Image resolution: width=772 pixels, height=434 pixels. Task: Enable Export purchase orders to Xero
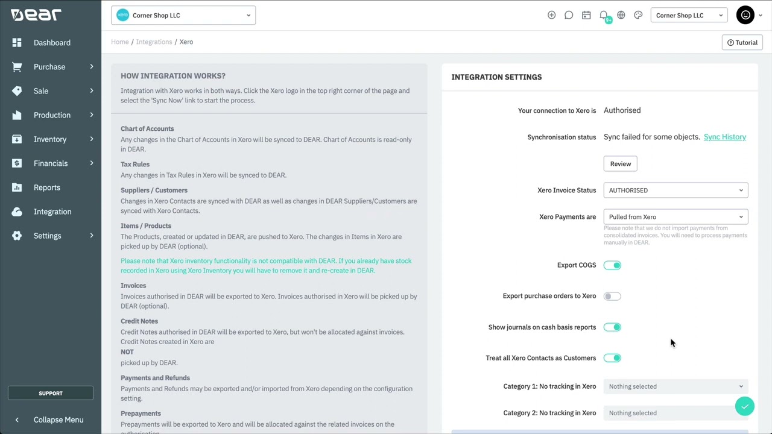(612, 296)
